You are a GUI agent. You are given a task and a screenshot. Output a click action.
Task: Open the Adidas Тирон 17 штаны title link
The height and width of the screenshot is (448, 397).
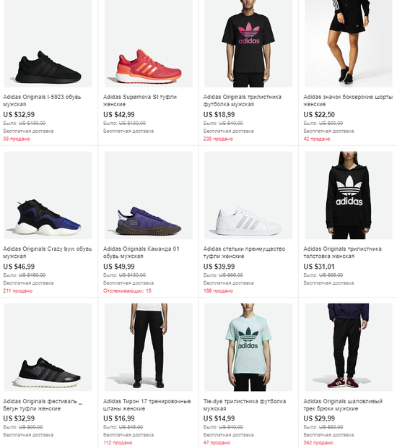(x=147, y=405)
